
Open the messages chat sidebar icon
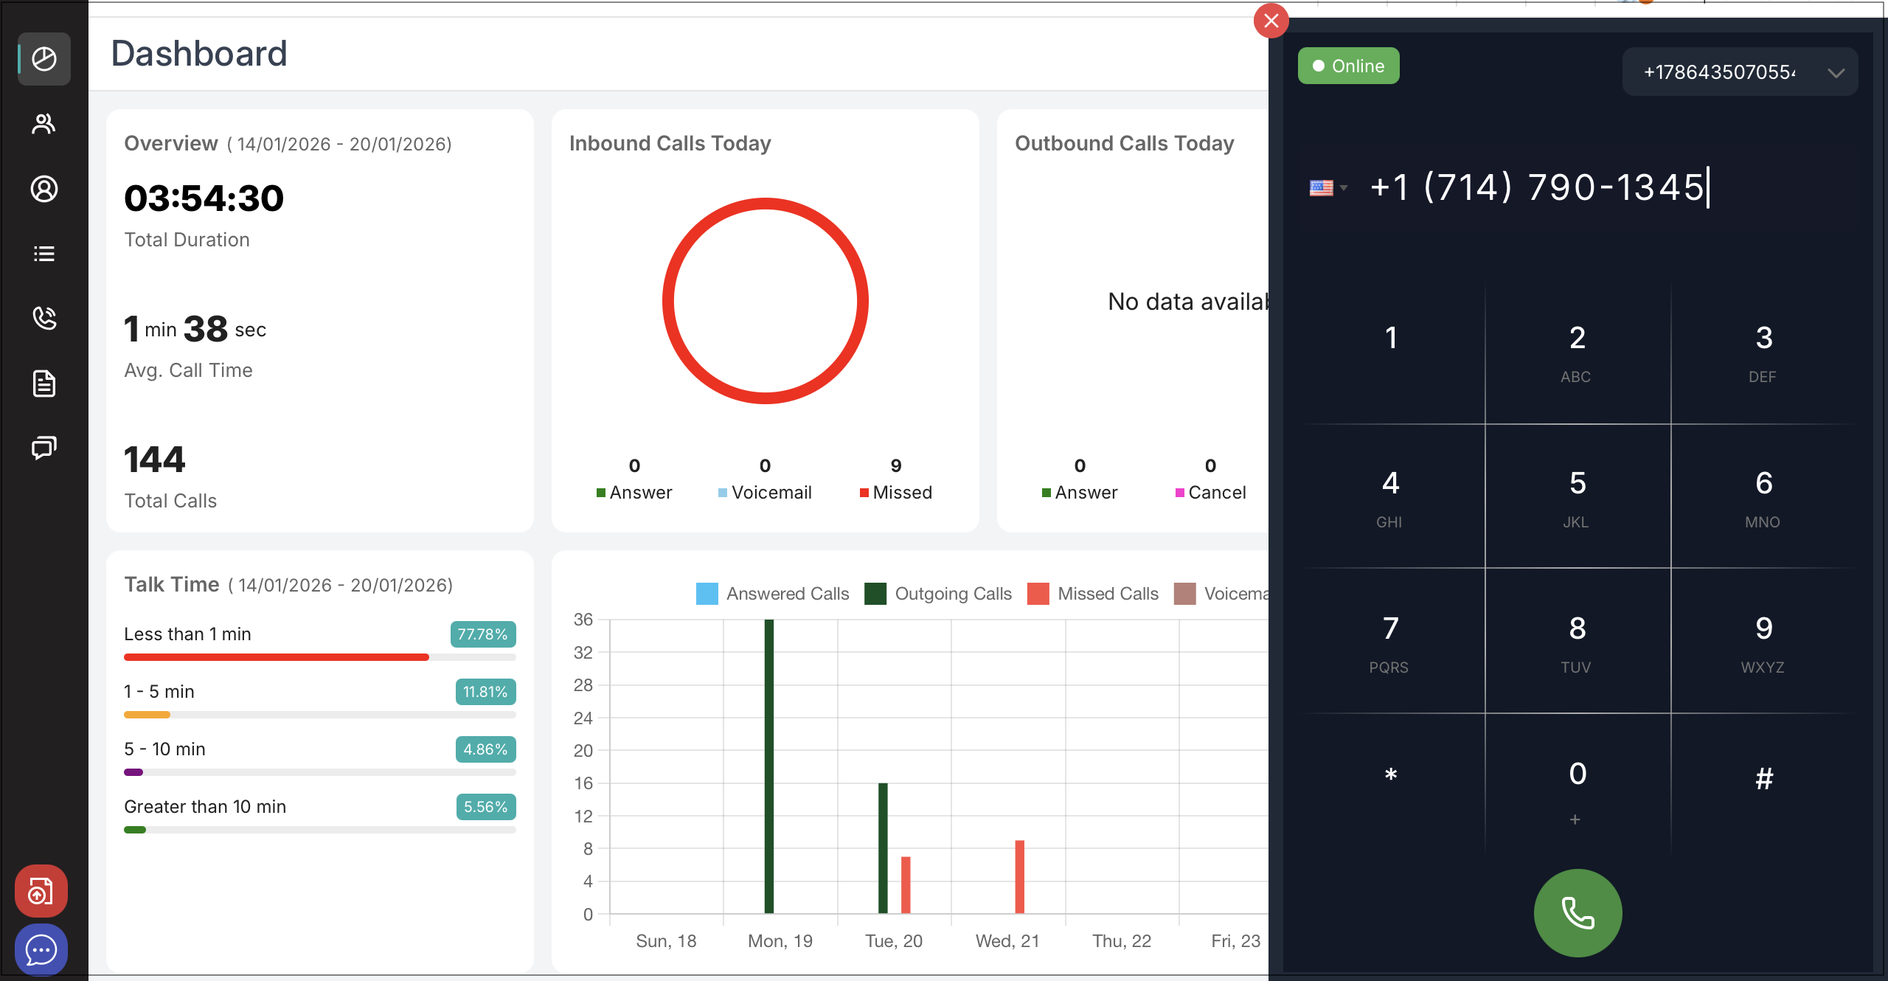coord(44,448)
